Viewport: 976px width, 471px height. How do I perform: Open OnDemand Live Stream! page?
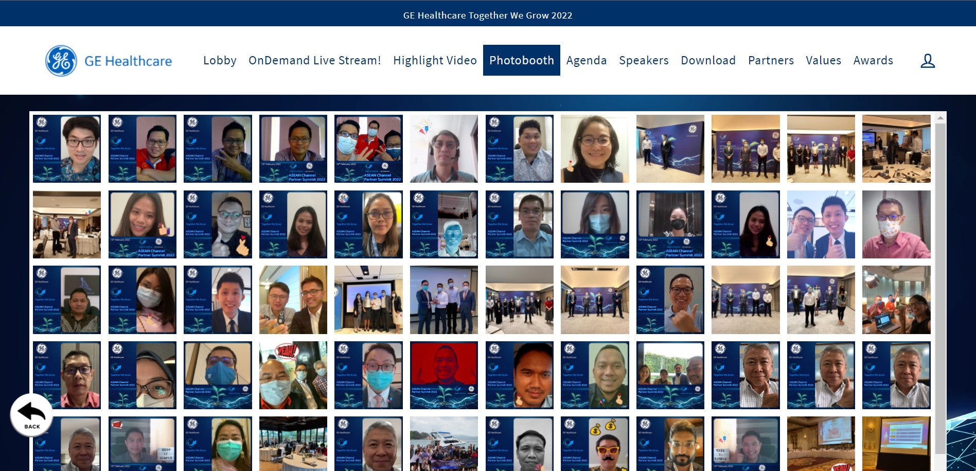pyautogui.click(x=314, y=61)
